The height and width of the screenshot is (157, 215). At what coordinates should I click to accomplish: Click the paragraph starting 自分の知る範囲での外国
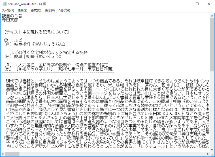(x=108, y=93)
